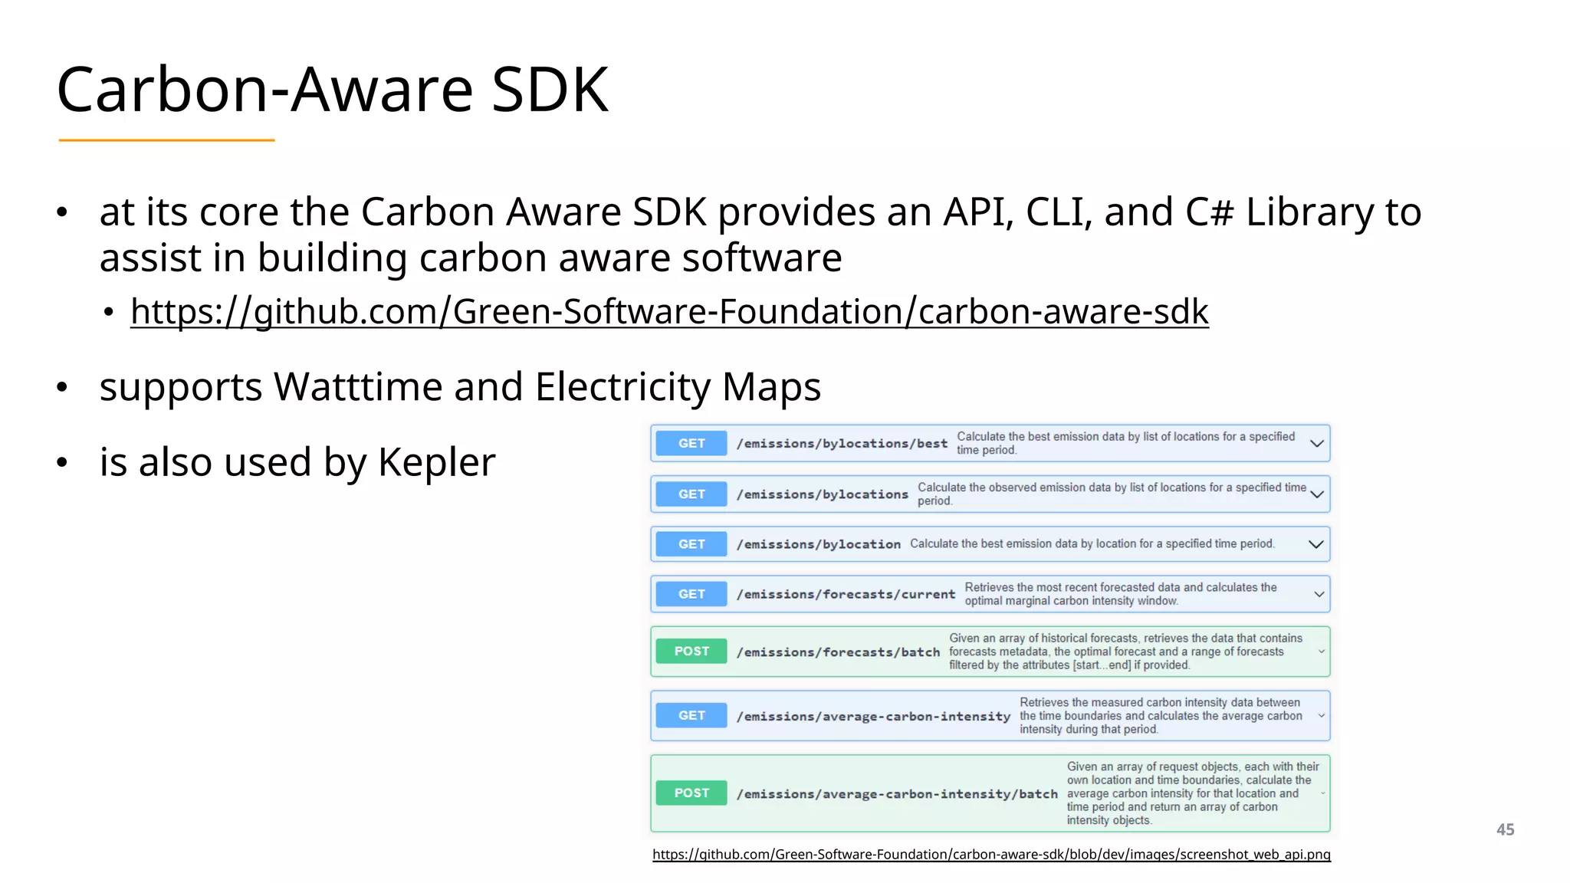This screenshot has width=1570, height=883.
Task: Click description 'Calculate the best emission data by list'
Action: pos(1126,443)
